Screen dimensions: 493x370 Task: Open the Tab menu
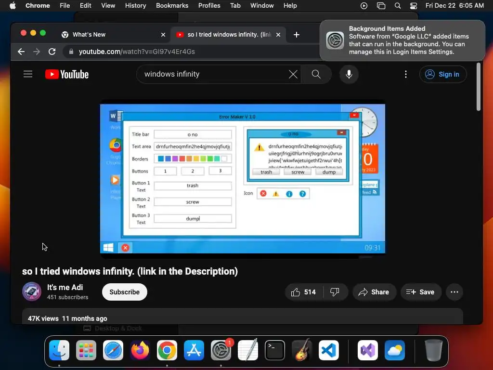[x=235, y=6]
